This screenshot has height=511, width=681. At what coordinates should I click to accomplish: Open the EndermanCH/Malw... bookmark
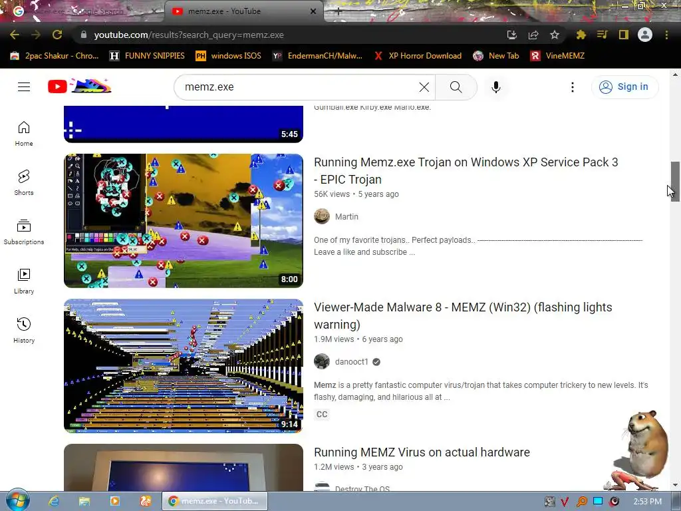point(317,56)
